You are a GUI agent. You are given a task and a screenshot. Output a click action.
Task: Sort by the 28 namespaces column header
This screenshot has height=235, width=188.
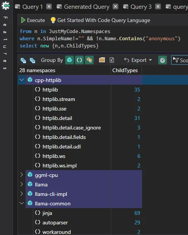[x=64, y=70]
